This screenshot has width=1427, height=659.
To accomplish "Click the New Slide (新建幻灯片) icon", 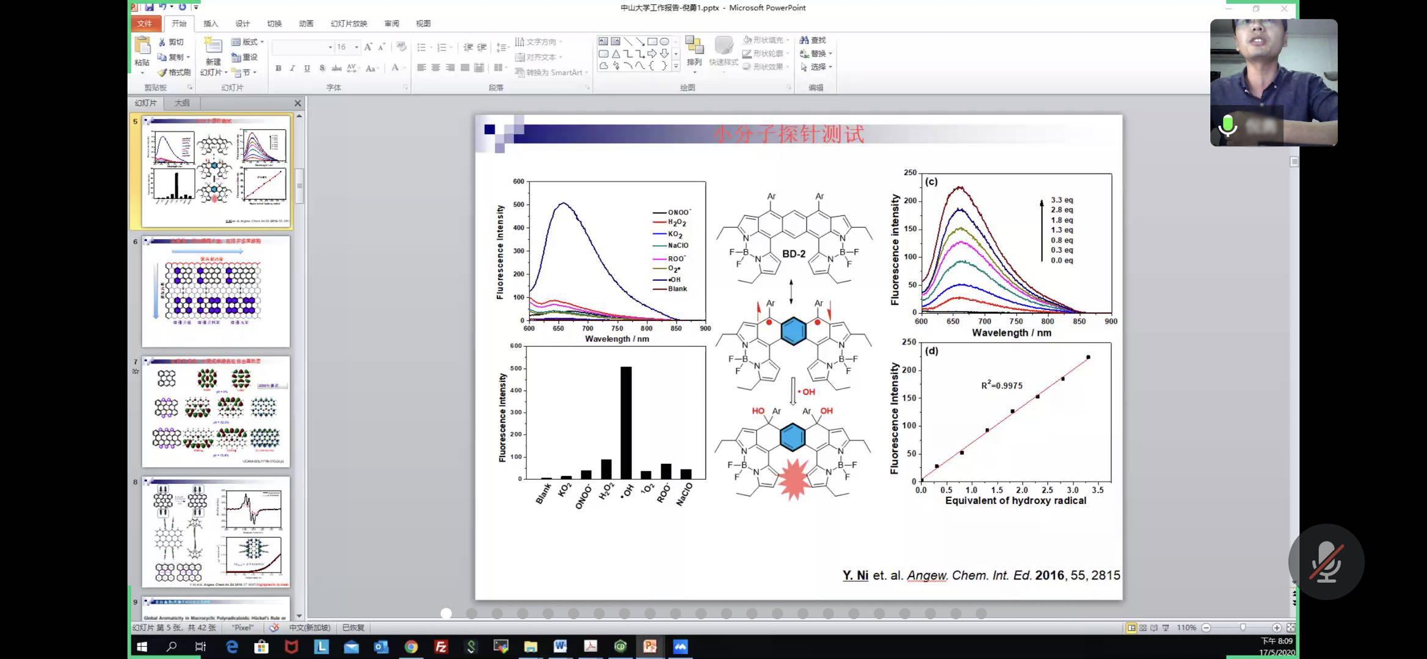I will click(213, 46).
